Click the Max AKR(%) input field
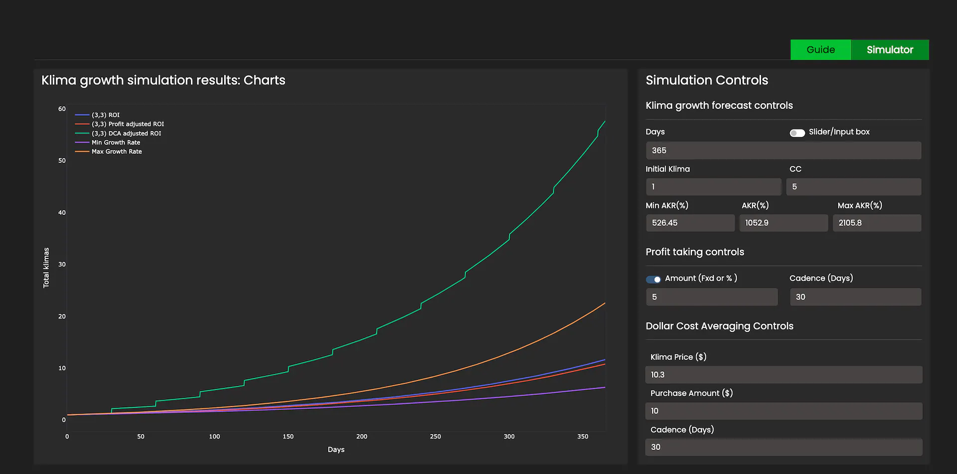 click(877, 223)
